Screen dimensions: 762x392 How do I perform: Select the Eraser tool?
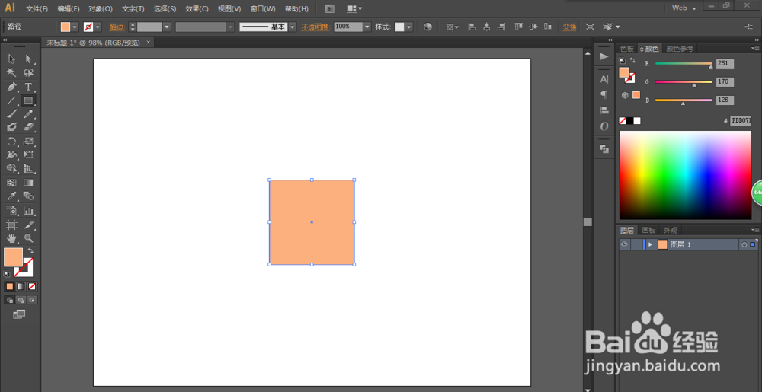pos(29,127)
